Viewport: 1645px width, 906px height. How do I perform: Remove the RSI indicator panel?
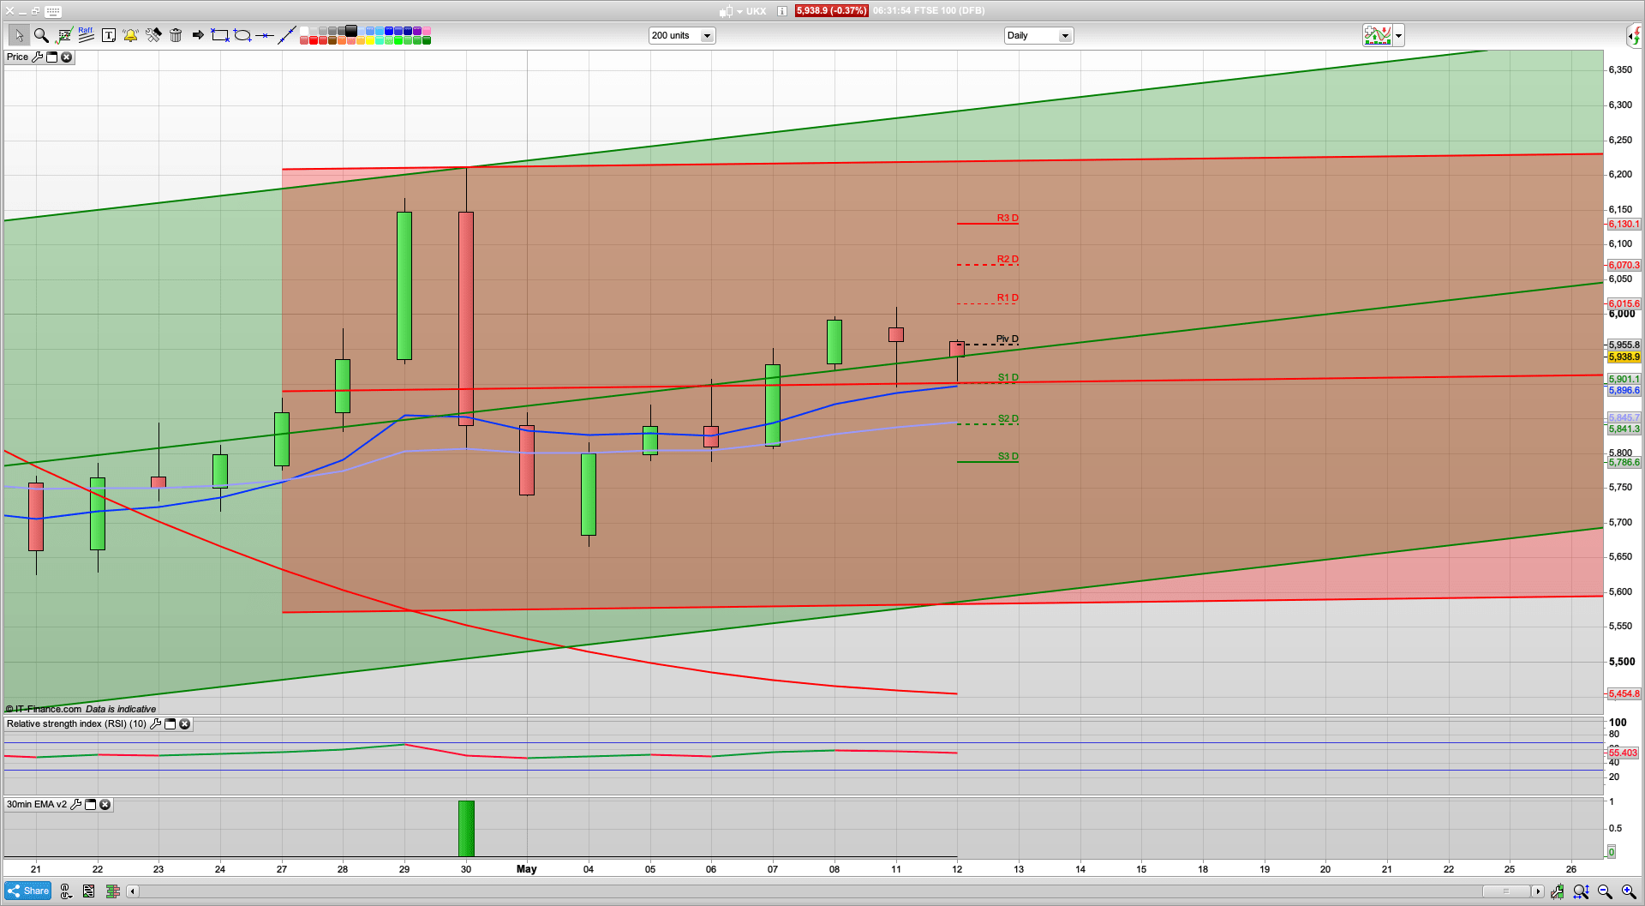point(184,724)
